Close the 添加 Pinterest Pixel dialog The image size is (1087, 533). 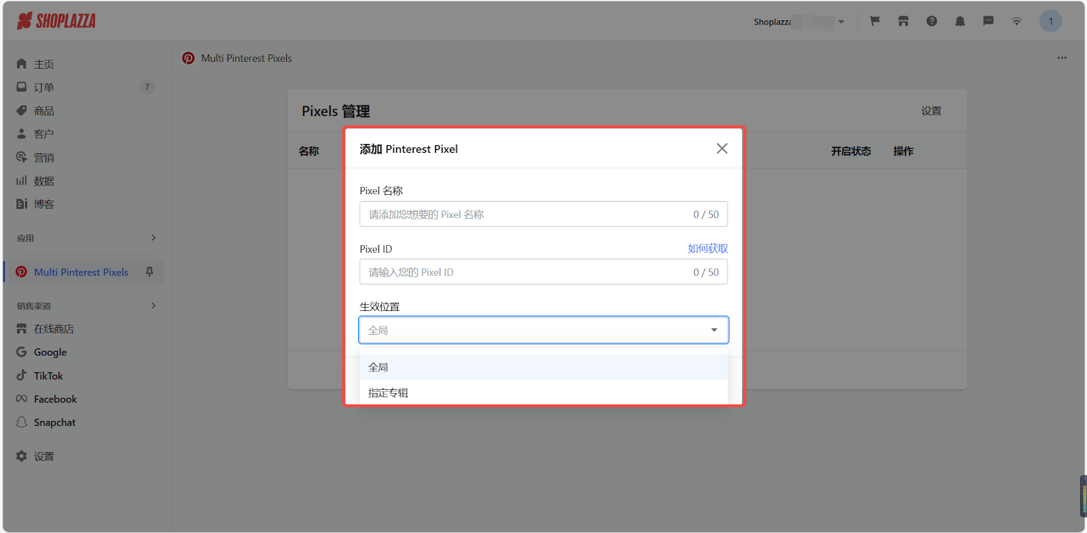[x=722, y=149]
